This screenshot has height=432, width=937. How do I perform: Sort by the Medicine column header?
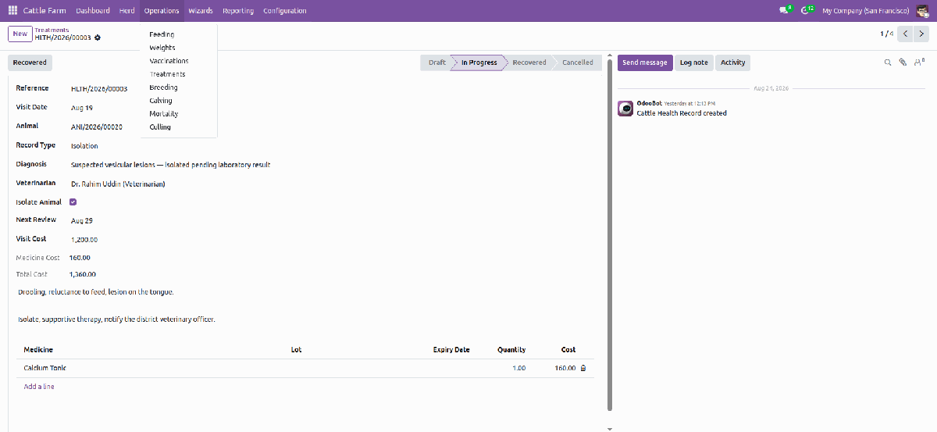[38, 350]
